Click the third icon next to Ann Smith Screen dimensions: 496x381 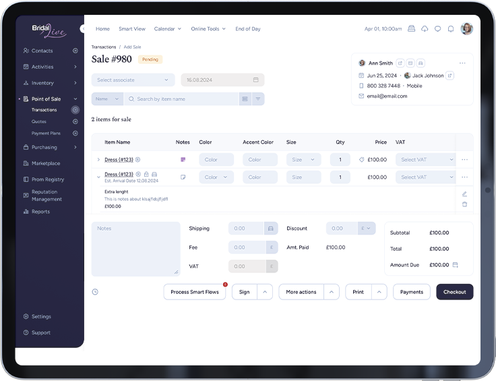[421, 63]
